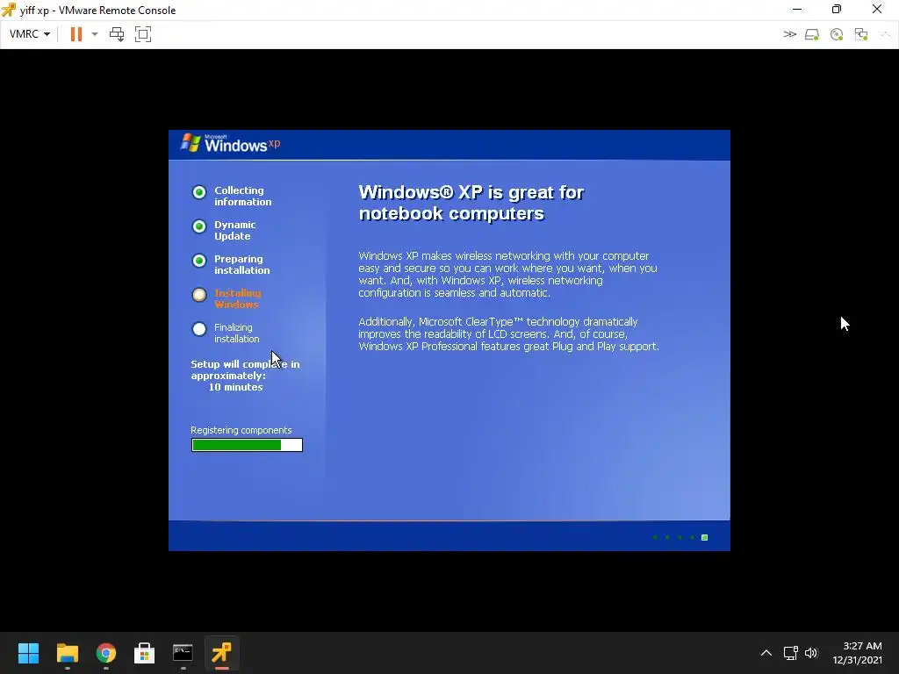Click the VMRC app icon in the title bar
This screenshot has height=674, width=899.
(x=9, y=10)
